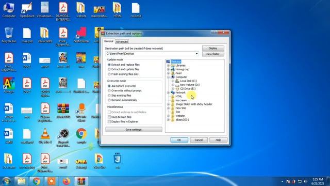Open Chrome from the taskbar
Viewport: 330px width, 186px height.
coord(37,181)
